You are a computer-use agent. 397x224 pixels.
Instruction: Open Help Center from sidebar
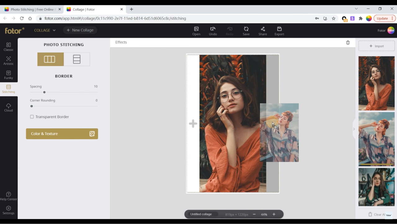point(8,196)
